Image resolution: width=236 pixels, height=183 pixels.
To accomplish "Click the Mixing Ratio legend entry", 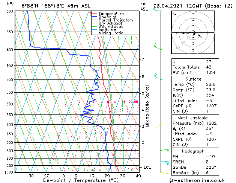I will pyautogui.click(x=108, y=33).
